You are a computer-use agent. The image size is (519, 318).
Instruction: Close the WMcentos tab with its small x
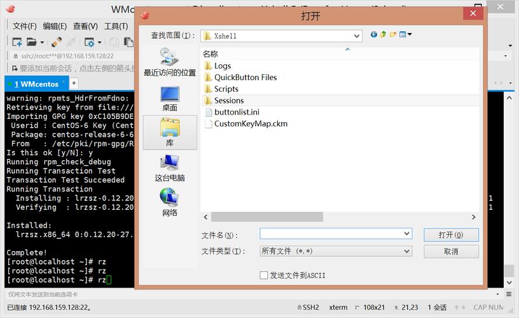tap(64, 81)
